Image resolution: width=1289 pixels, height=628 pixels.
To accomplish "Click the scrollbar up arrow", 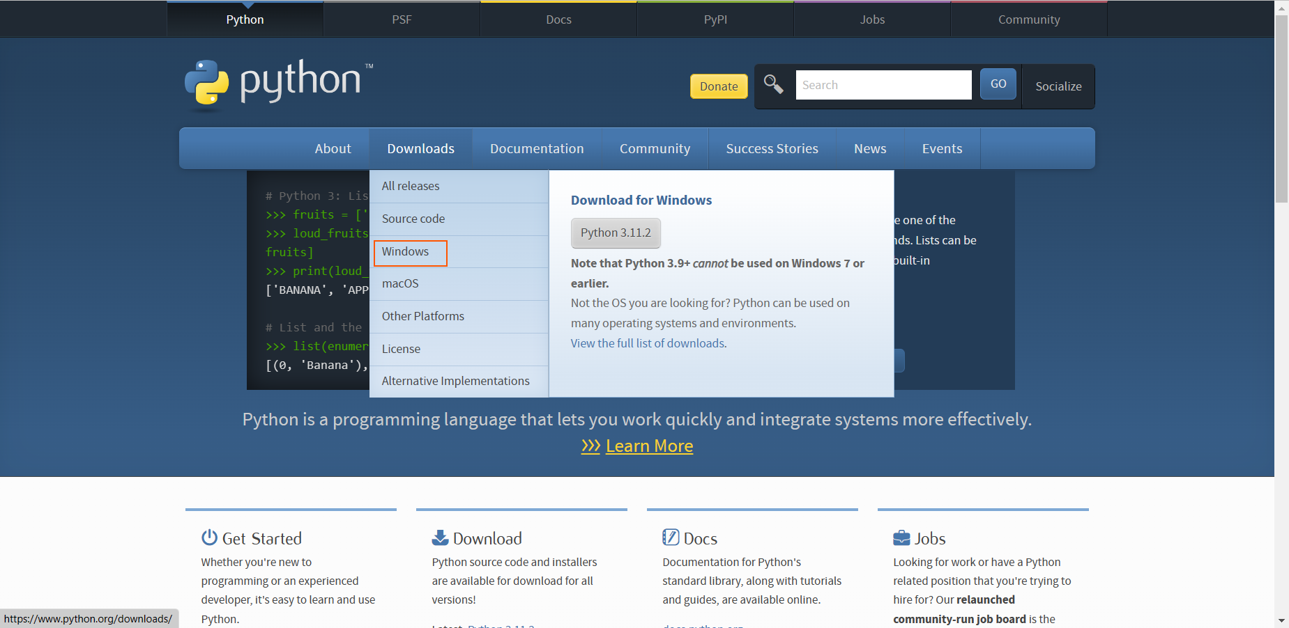I will coord(1281,7).
